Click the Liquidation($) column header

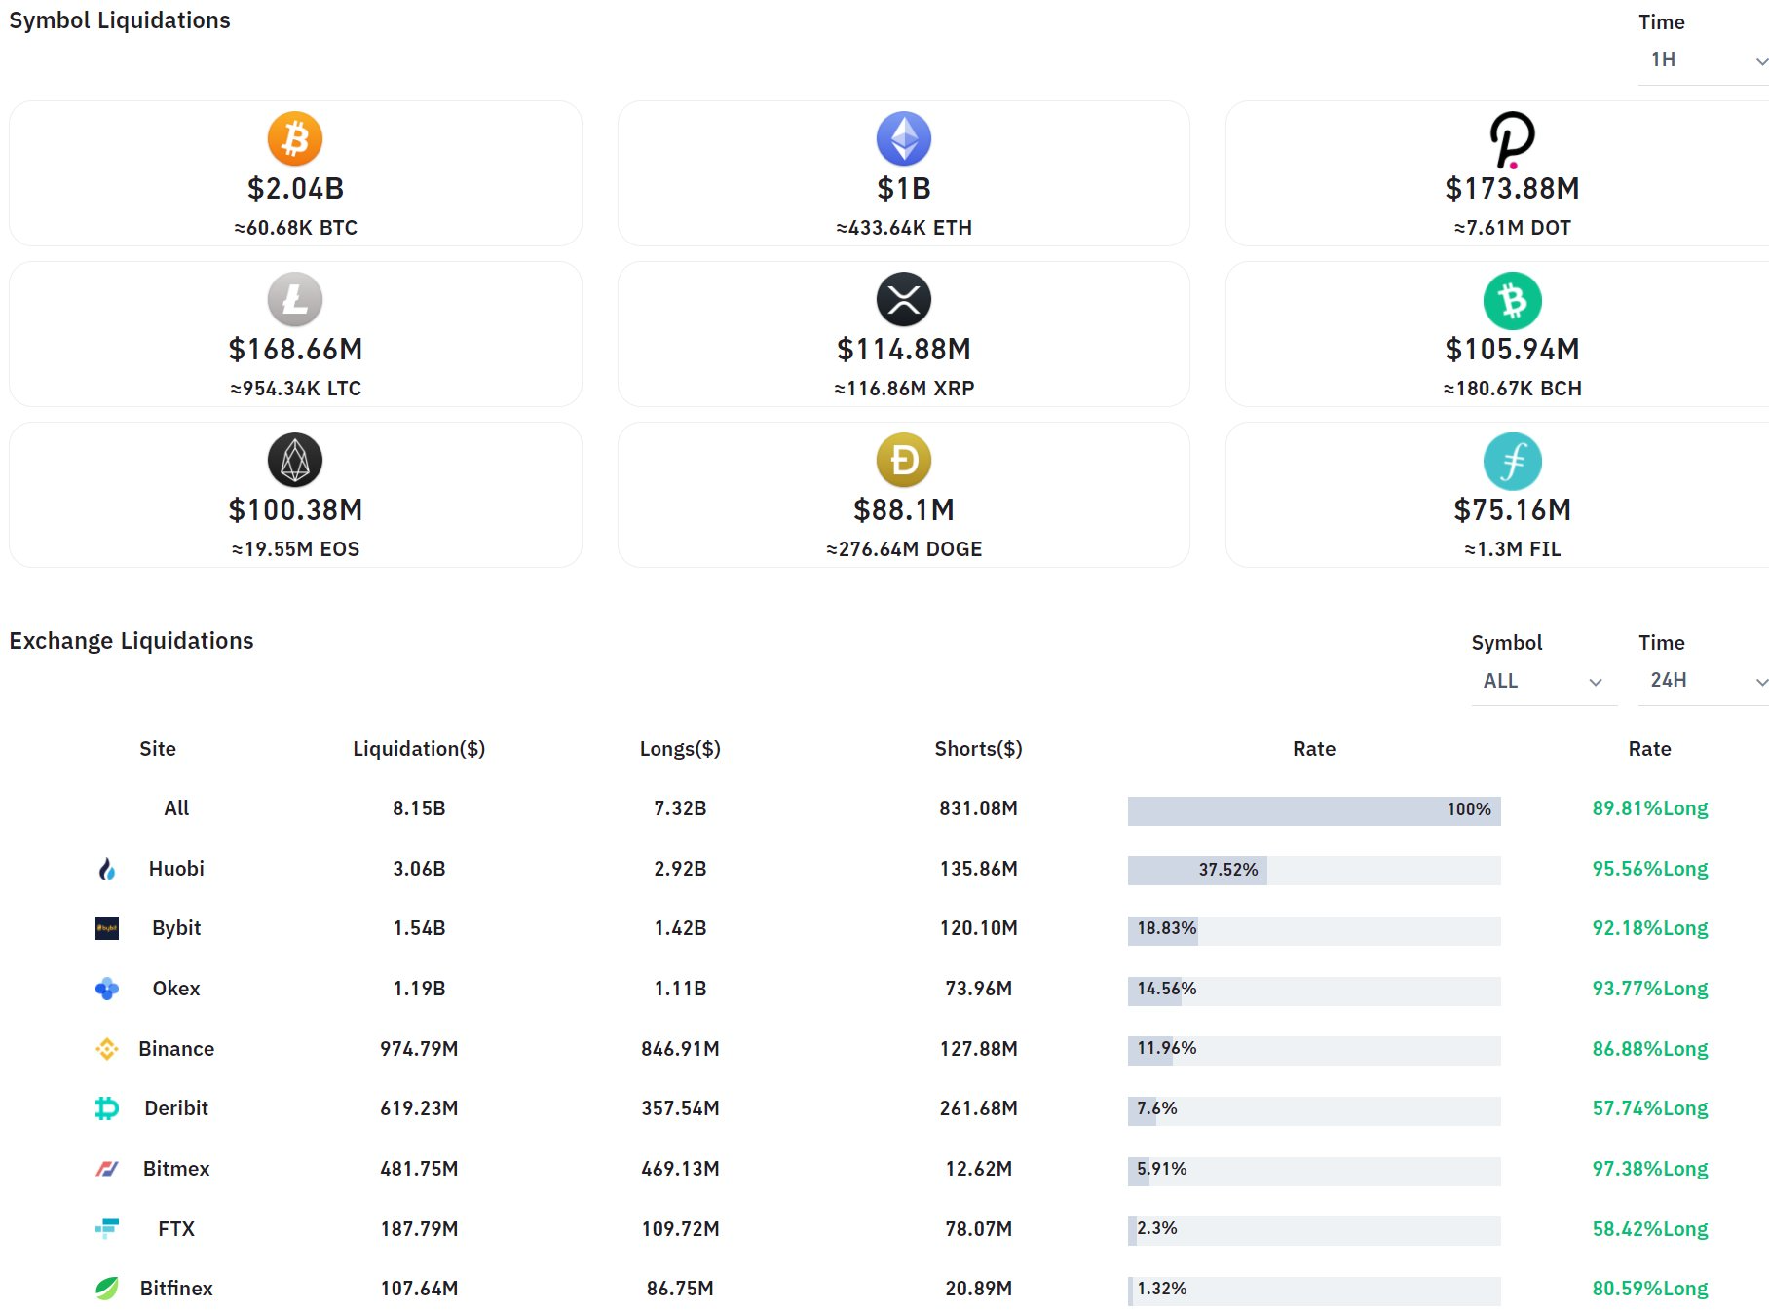point(419,748)
